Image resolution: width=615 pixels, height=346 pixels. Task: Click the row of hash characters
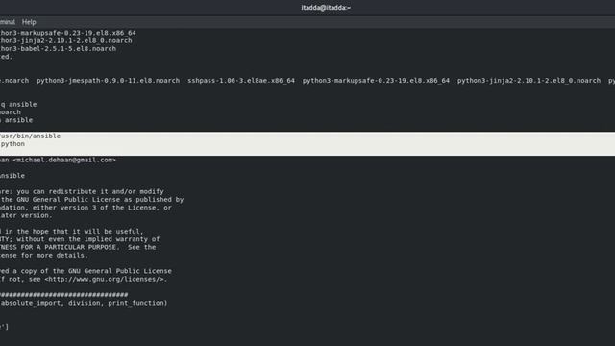(x=64, y=295)
